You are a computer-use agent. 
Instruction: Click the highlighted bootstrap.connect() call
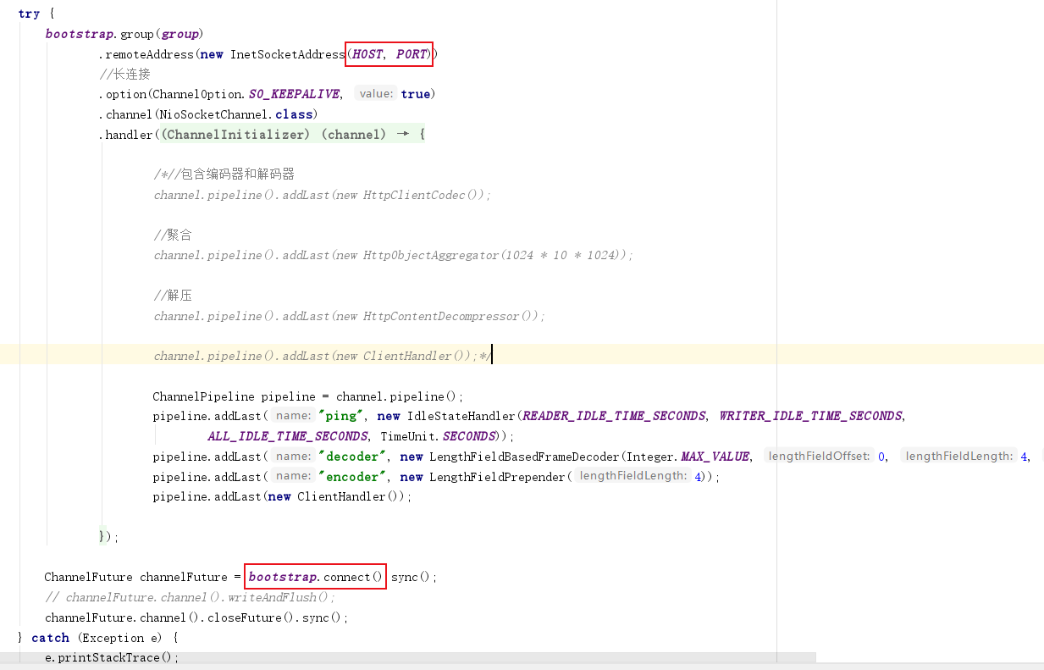[x=314, y=576]
